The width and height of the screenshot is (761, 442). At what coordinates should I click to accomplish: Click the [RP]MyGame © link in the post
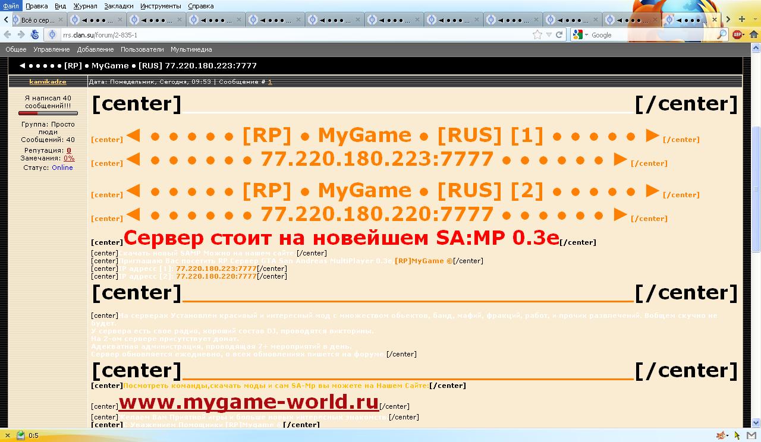[x=423, y=261]
